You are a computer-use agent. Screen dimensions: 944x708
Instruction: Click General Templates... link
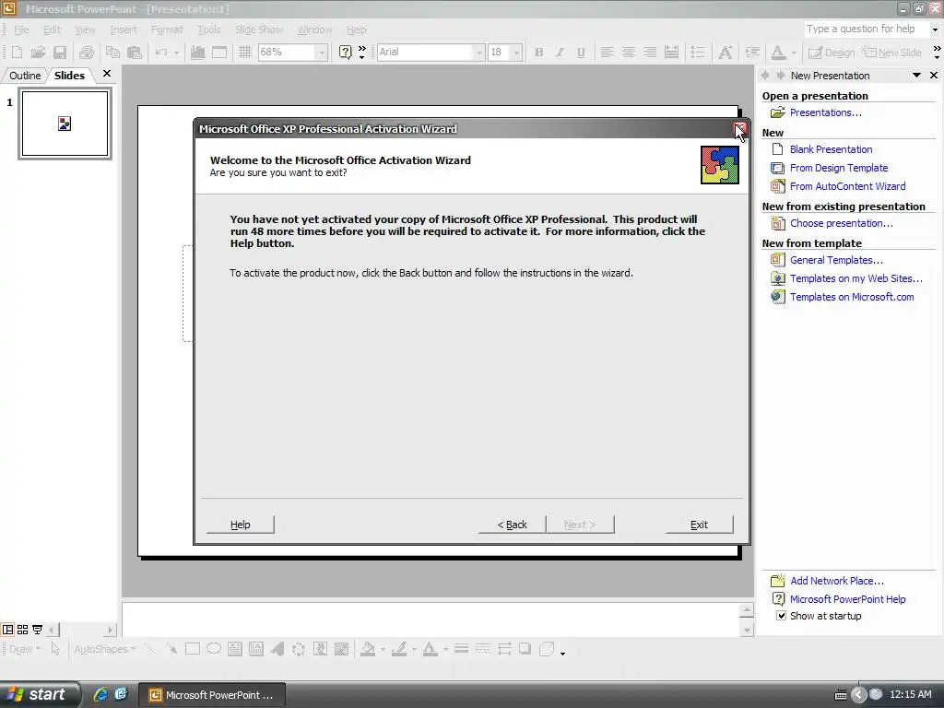pos(836,260)
